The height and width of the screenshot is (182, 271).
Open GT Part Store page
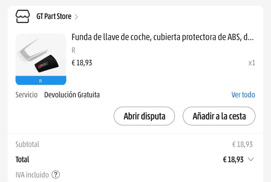[x=54, y=16]
